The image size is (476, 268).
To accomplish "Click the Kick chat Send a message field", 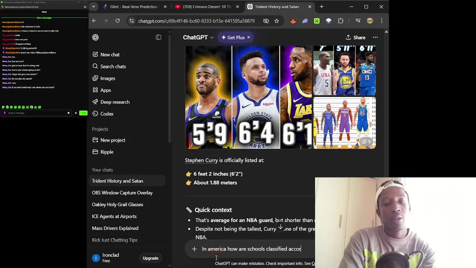I will tap(36, 113).
